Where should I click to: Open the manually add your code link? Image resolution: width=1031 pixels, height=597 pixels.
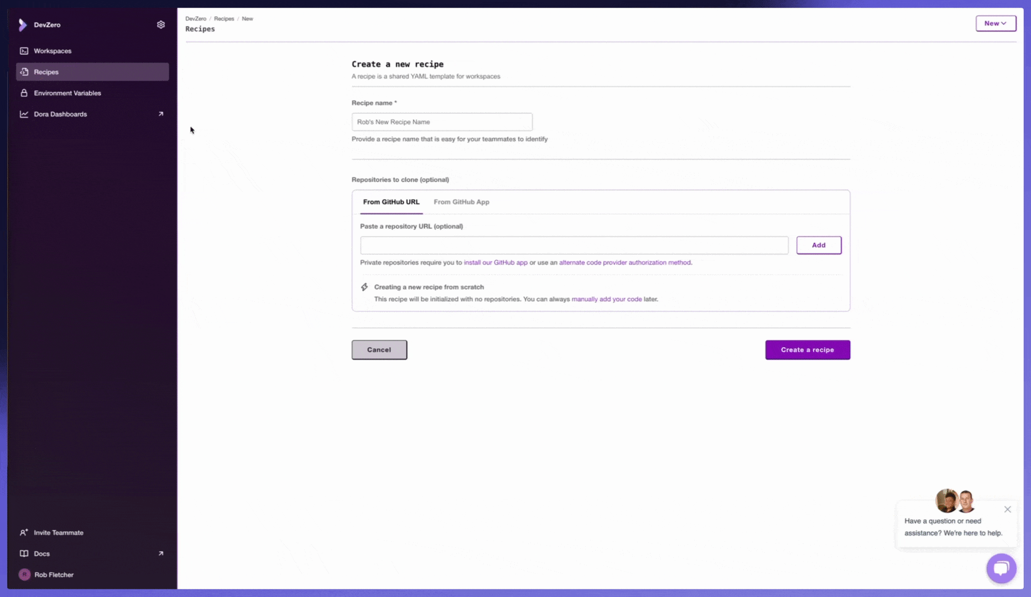click(606, 299)
